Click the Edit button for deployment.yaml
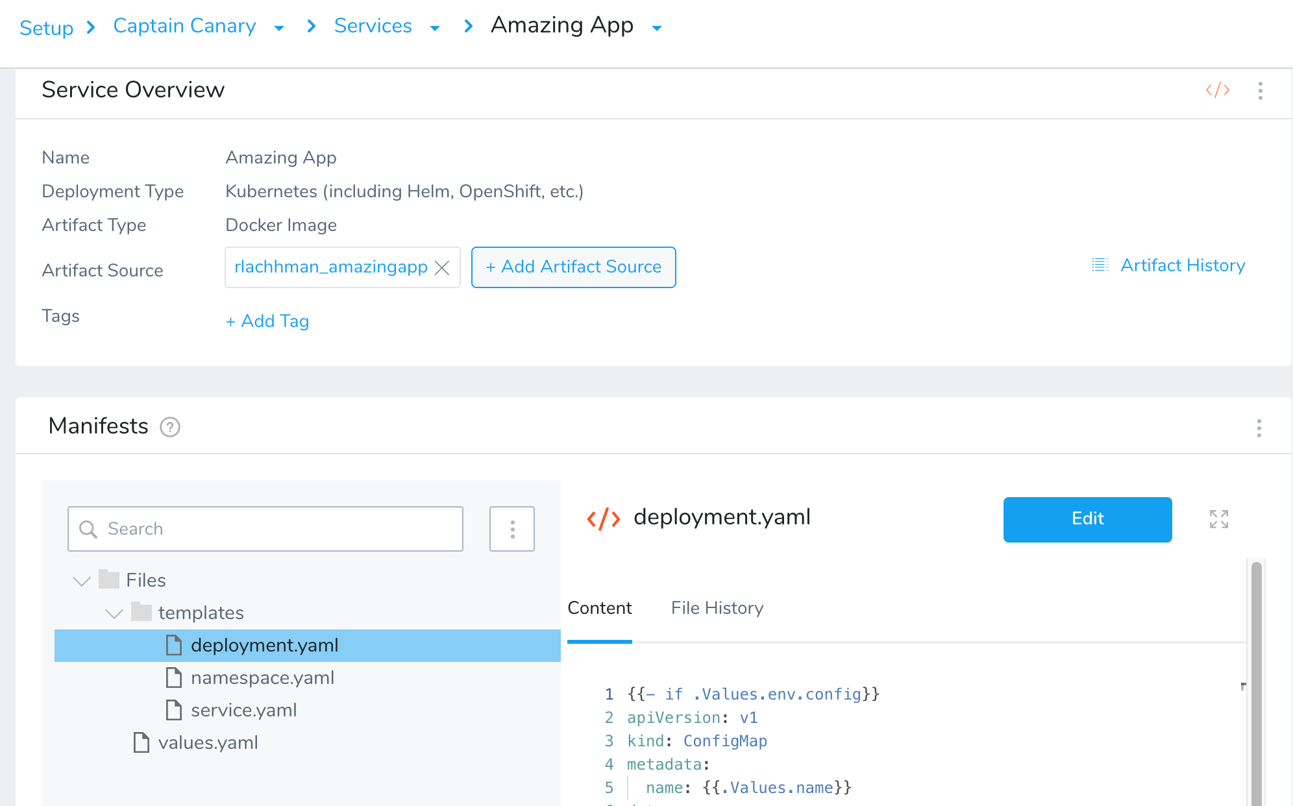This screenshot has width=1293, height=806. tap(1087, 519)
